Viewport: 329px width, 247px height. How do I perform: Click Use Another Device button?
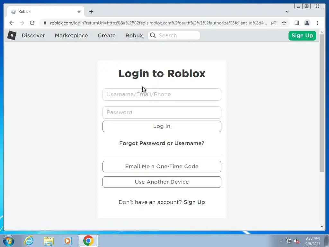[x=162, y=182]
